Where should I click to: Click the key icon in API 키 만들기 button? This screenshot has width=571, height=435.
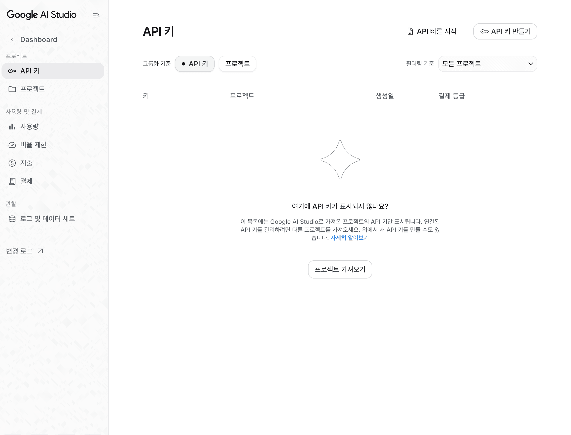484,31
